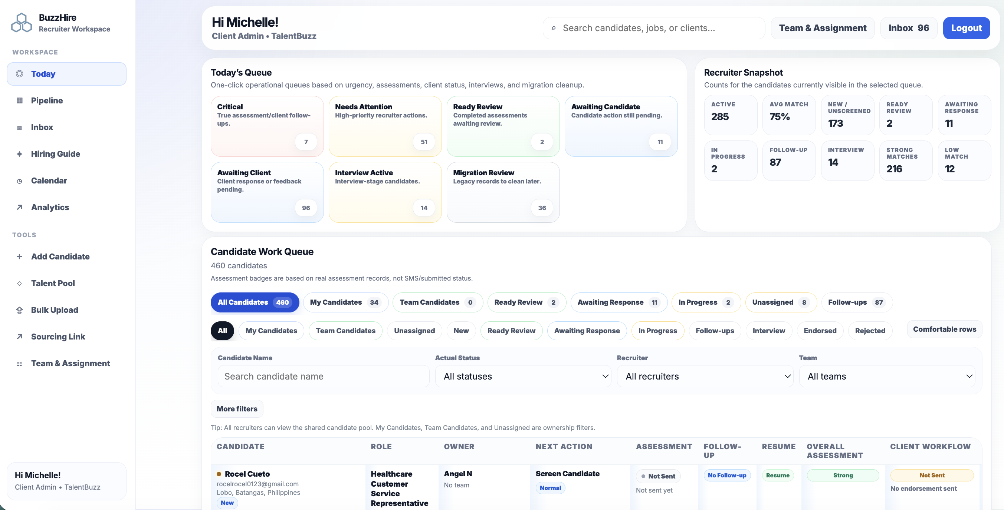Open the Hiring Guide menu item

tap(66, 154)
